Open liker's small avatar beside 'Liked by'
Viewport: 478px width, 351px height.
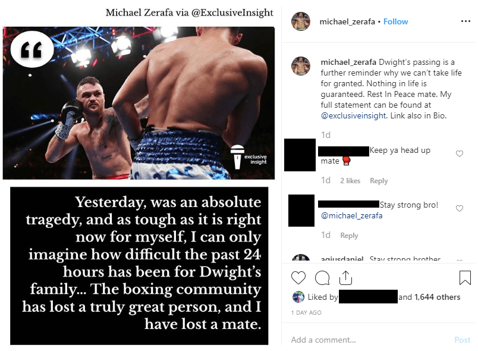click(x=298, y=297)
